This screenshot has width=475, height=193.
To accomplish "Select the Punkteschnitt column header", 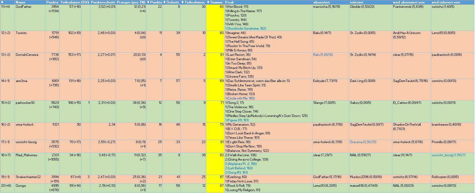I will pyautogui.click(x=103, y=2).
